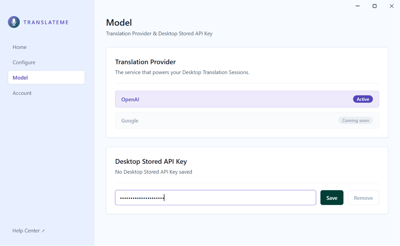Click the Remove API key button
The width and height of the screenshot is (400, 246).
click(363, 198)
